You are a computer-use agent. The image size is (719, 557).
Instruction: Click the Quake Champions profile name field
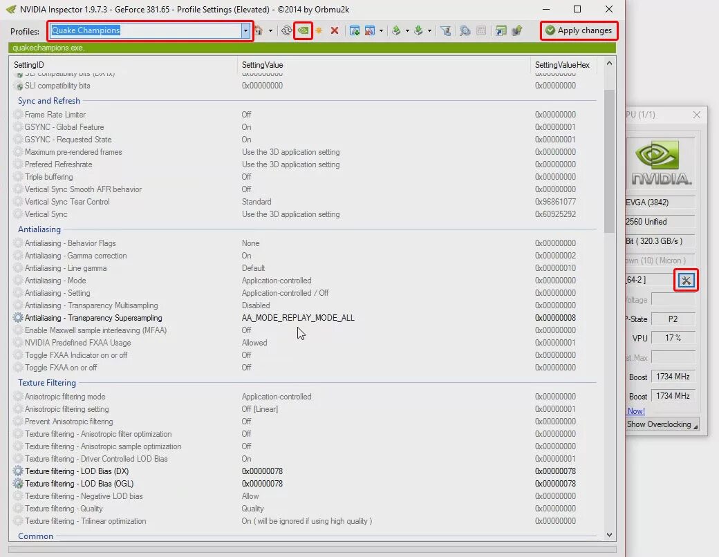point(145,30)
